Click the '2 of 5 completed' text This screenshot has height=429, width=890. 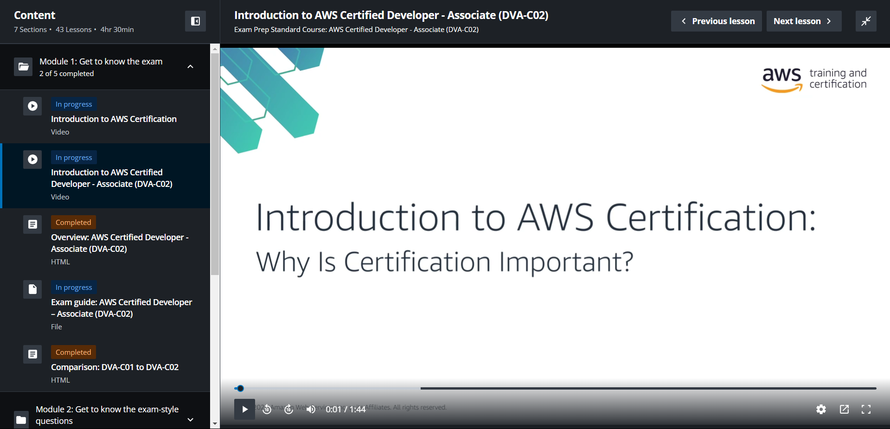coord(66,74)
